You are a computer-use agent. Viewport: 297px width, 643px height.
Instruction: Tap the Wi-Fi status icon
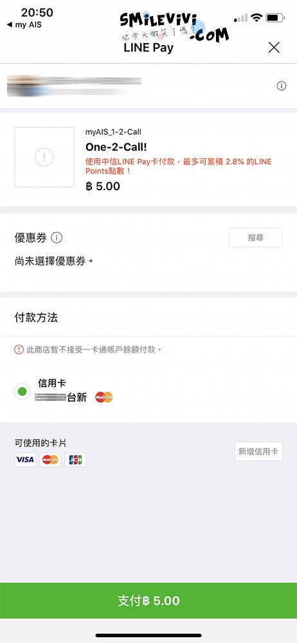[257, 17]
